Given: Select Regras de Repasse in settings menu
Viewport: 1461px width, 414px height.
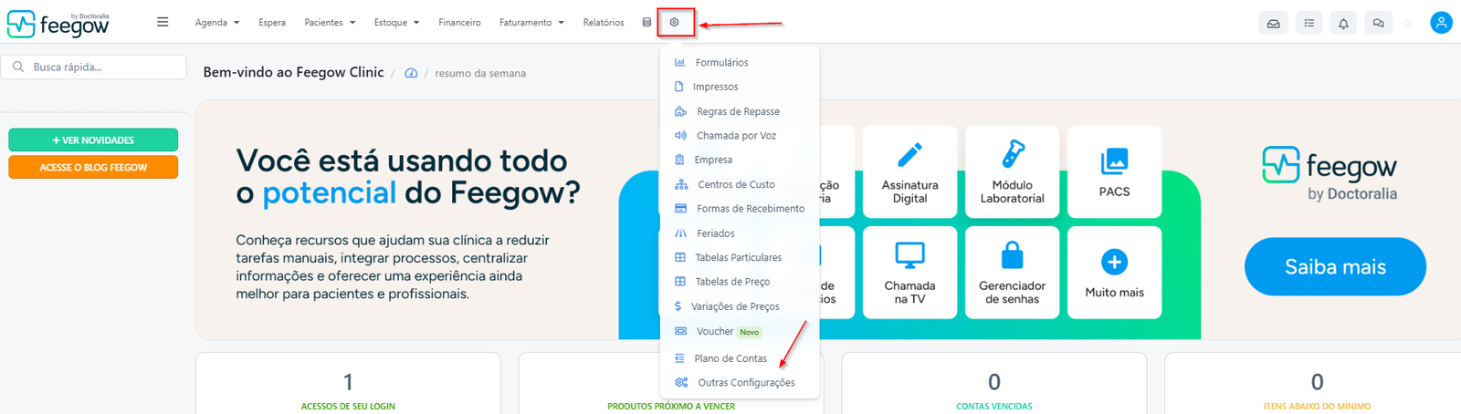Looking at the screenshot, I should [740, 111].
